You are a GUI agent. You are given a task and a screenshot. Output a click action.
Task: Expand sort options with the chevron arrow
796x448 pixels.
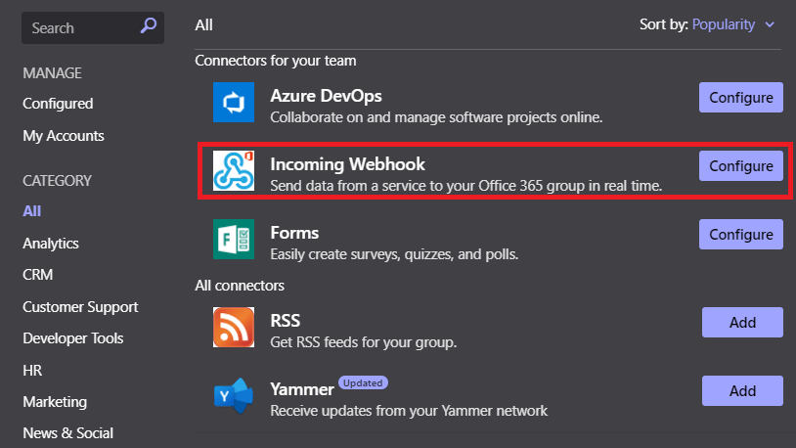tap(770, 24)
